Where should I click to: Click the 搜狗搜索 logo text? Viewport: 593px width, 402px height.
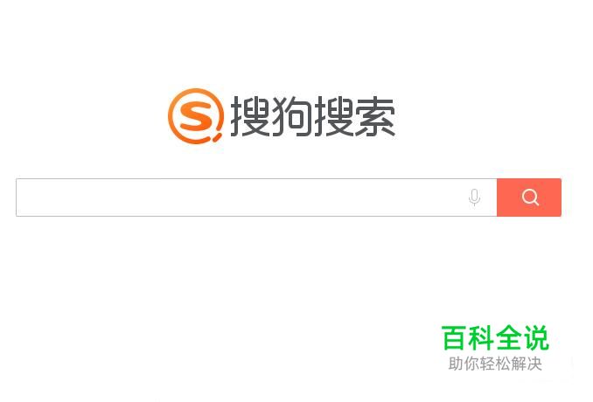coord(313,116)
